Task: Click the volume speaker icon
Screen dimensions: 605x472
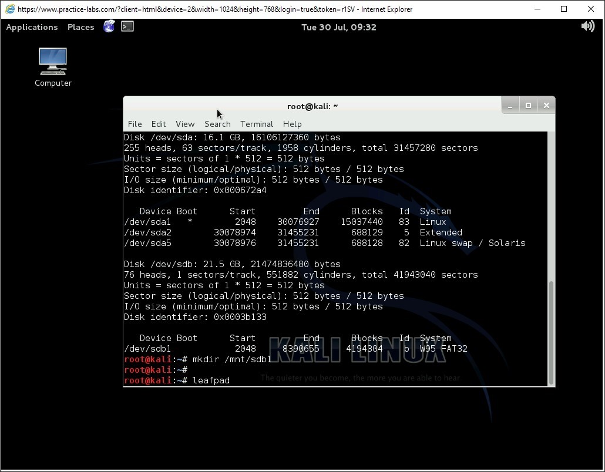Action: point(587,26)
